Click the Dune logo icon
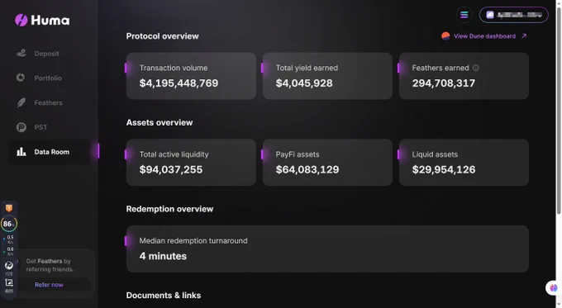This screenshot has height=308, width=562. coord(445,36)
